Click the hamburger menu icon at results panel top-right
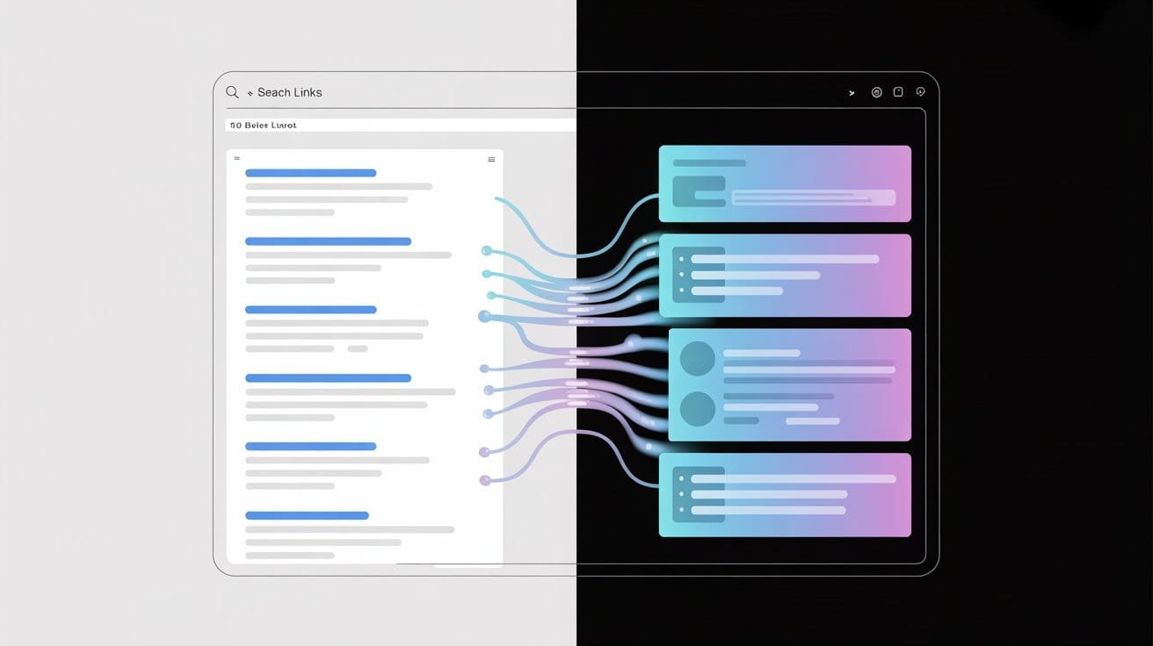This screenshot has width=1153, height=646. tap(491, 160)
